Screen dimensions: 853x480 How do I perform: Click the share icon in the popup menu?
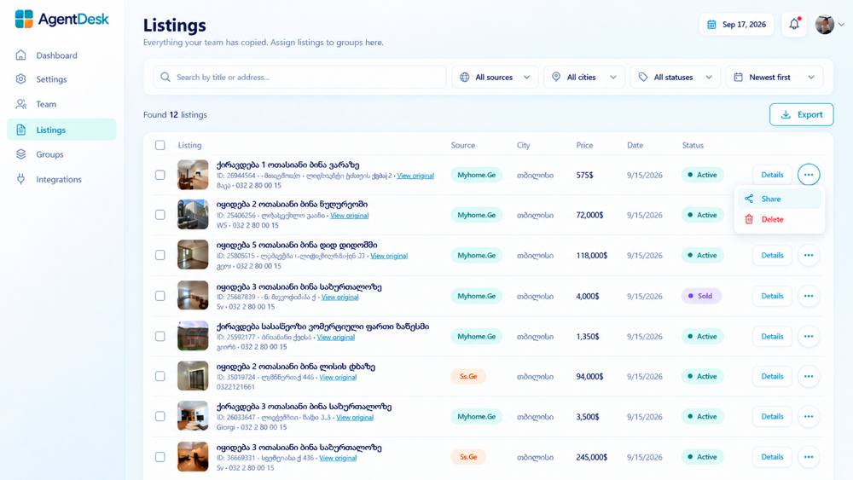pyautogui.click(x=749, y=199)
